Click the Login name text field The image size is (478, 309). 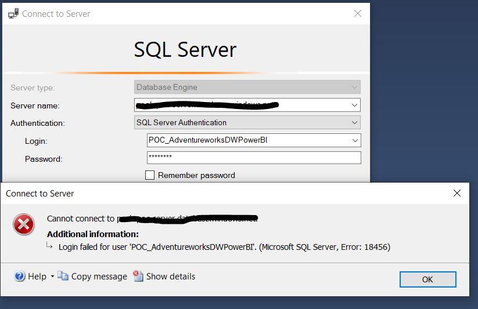[x=247, y=140]
